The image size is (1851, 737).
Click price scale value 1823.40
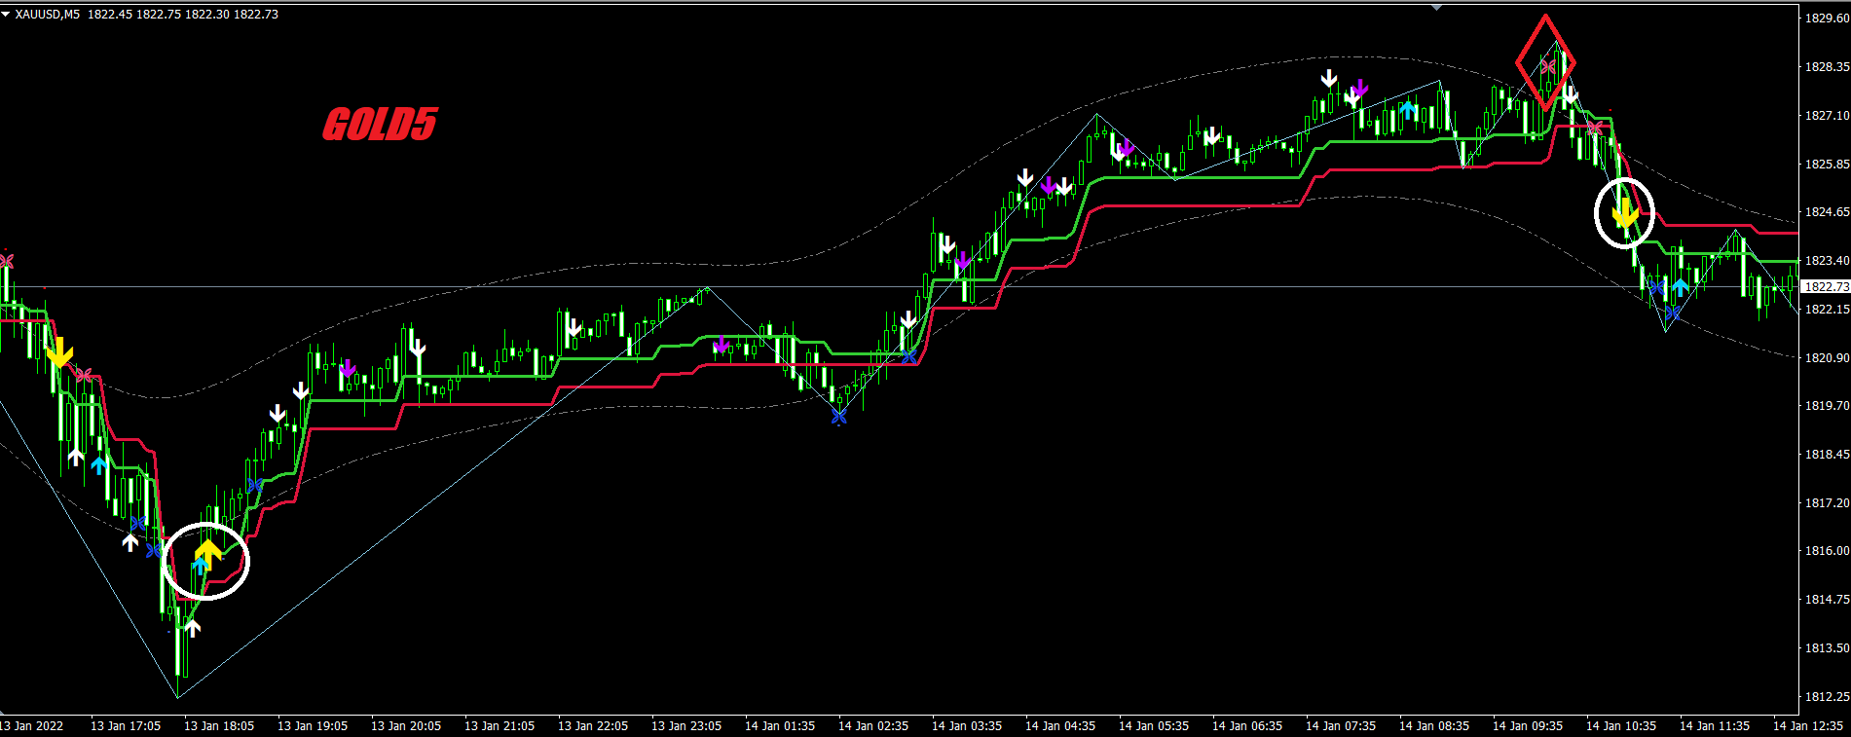pyautogui.click(x=1828, y=261)
